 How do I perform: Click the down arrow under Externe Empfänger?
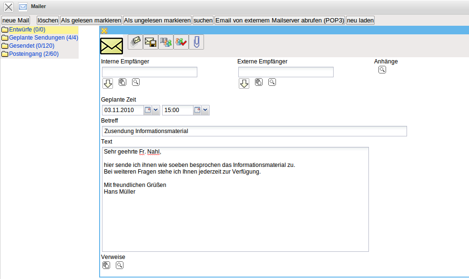click(244, 83)
